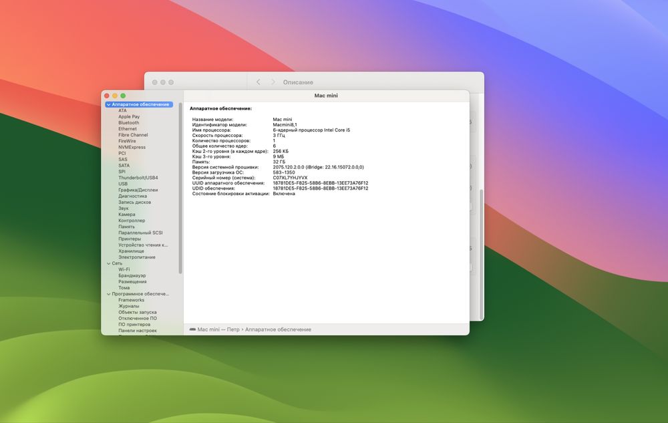668x423 pixels.
Task: Click Mac mini — Петр in the path bar
Action: [218, 329]
